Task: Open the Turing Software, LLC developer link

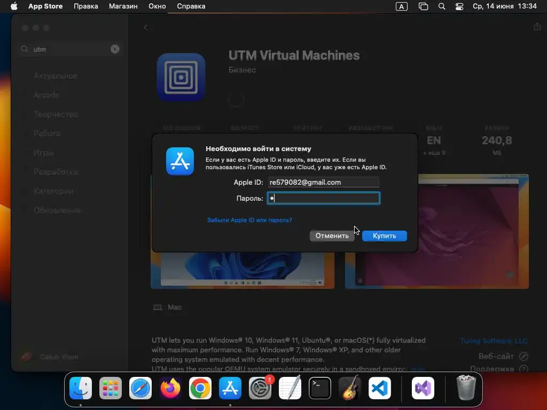Action: tap(494, 341)
